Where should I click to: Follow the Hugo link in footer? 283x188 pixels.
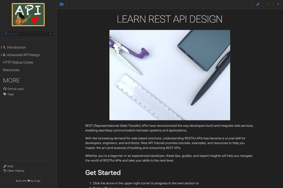pos(37,181)
